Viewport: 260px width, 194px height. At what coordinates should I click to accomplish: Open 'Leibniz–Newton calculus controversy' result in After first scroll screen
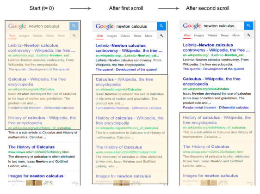tap(129, 48)
